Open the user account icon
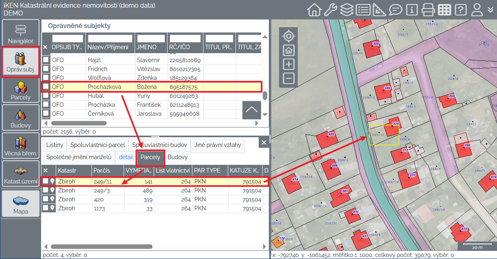 (x=477, y=9)
